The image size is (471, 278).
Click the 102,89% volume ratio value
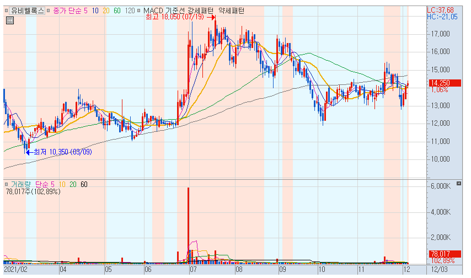443,260
